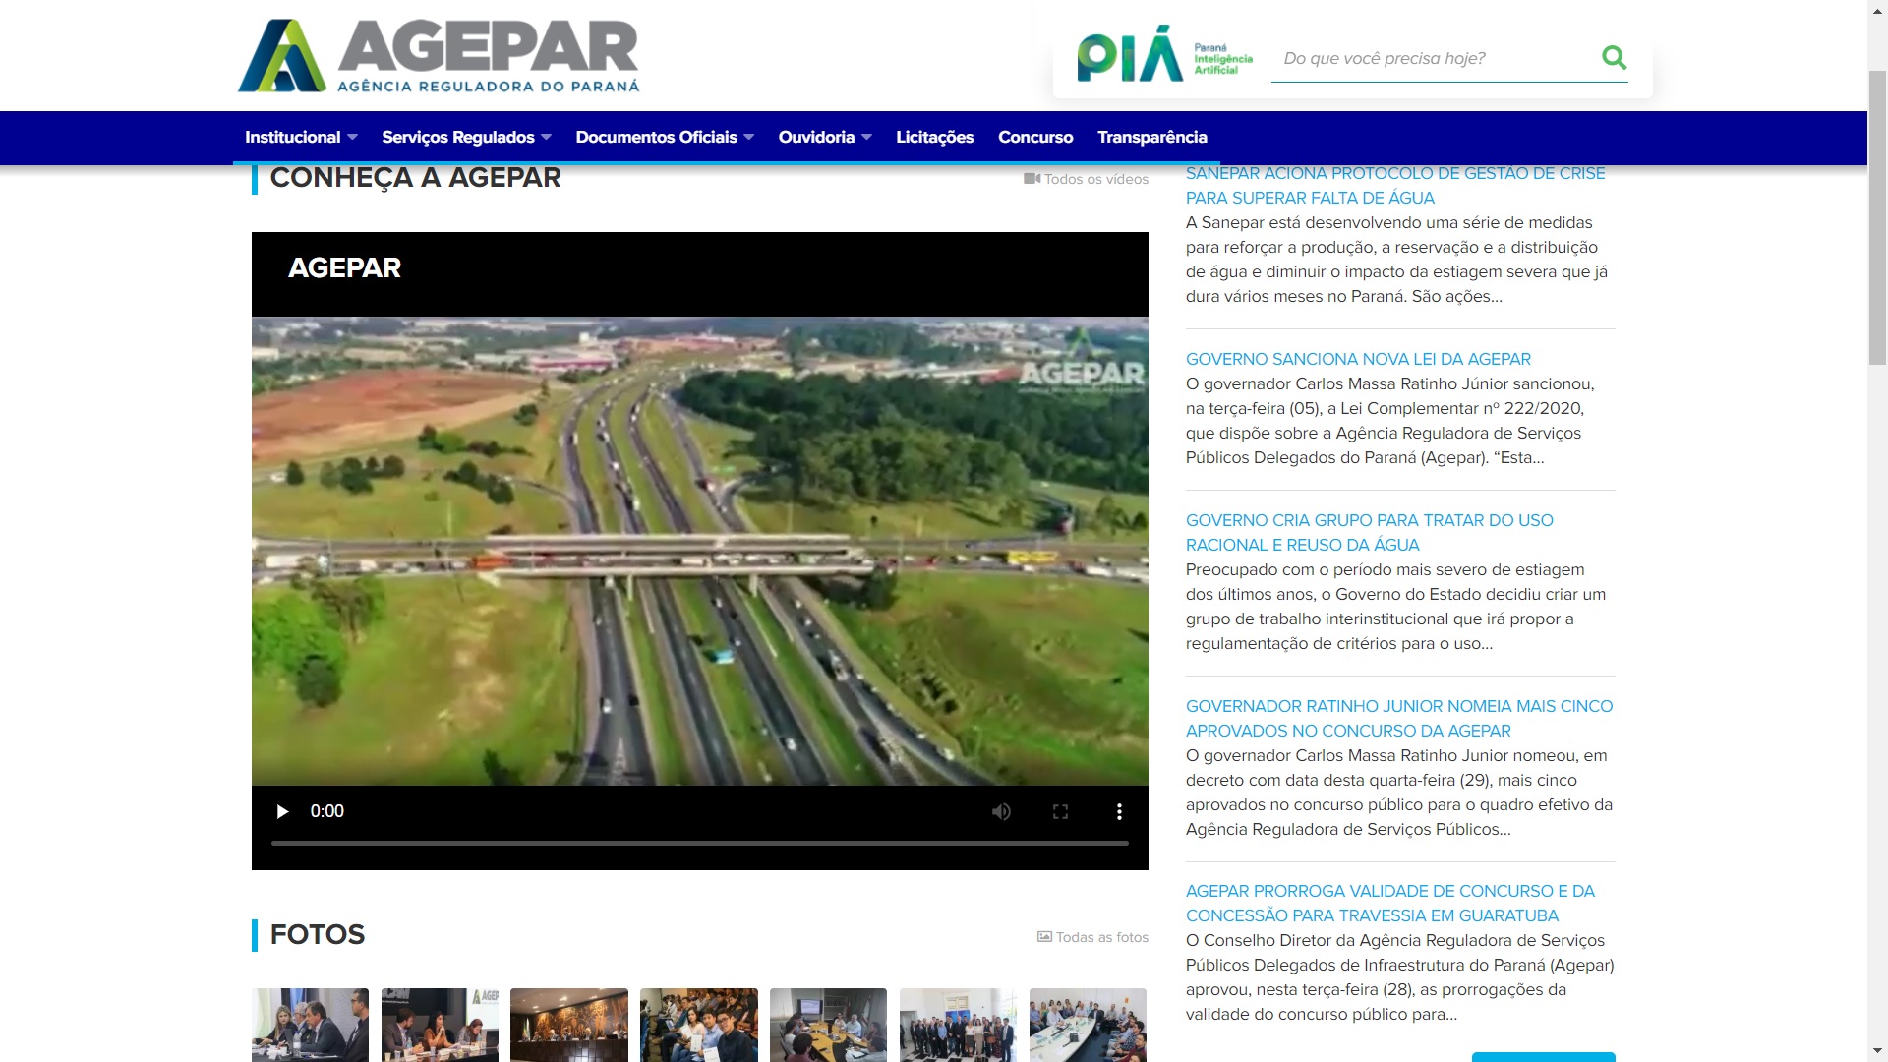Click the AGEPAR logo in header

tap(439, 56)
